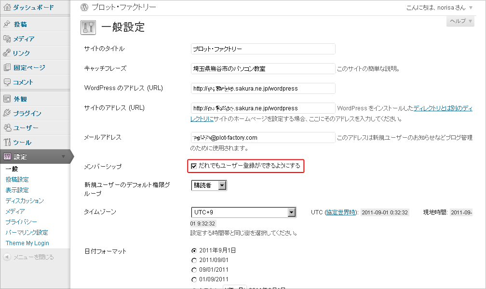Go to パーマリンク設定 submenu
This screenshot has width=486, height=289.
point(27,232)
